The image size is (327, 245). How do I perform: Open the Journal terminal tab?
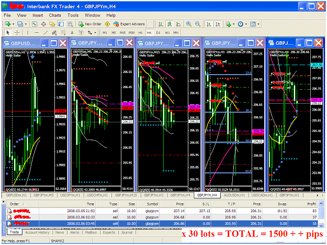(127, 232)
